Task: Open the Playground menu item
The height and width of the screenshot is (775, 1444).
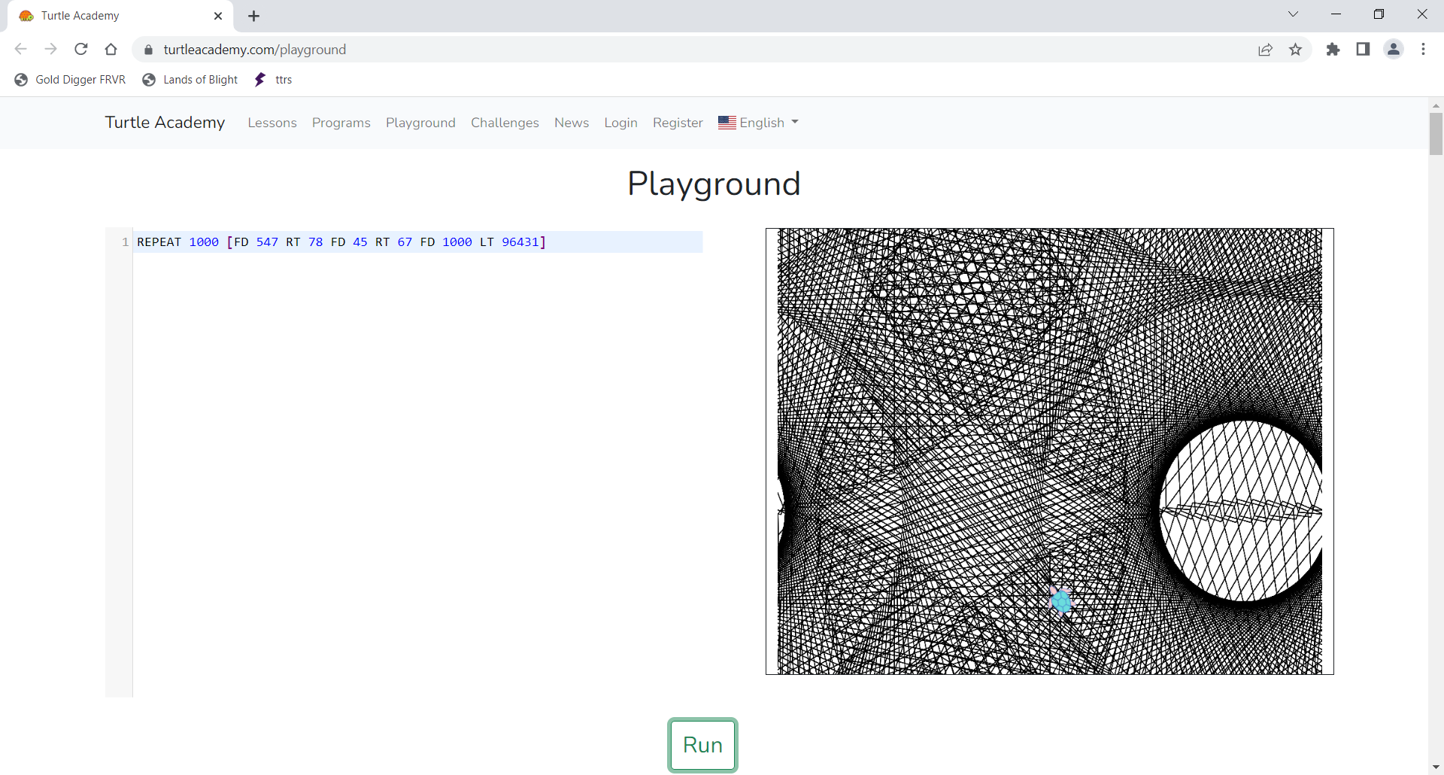Action: (x=420, y=123)
